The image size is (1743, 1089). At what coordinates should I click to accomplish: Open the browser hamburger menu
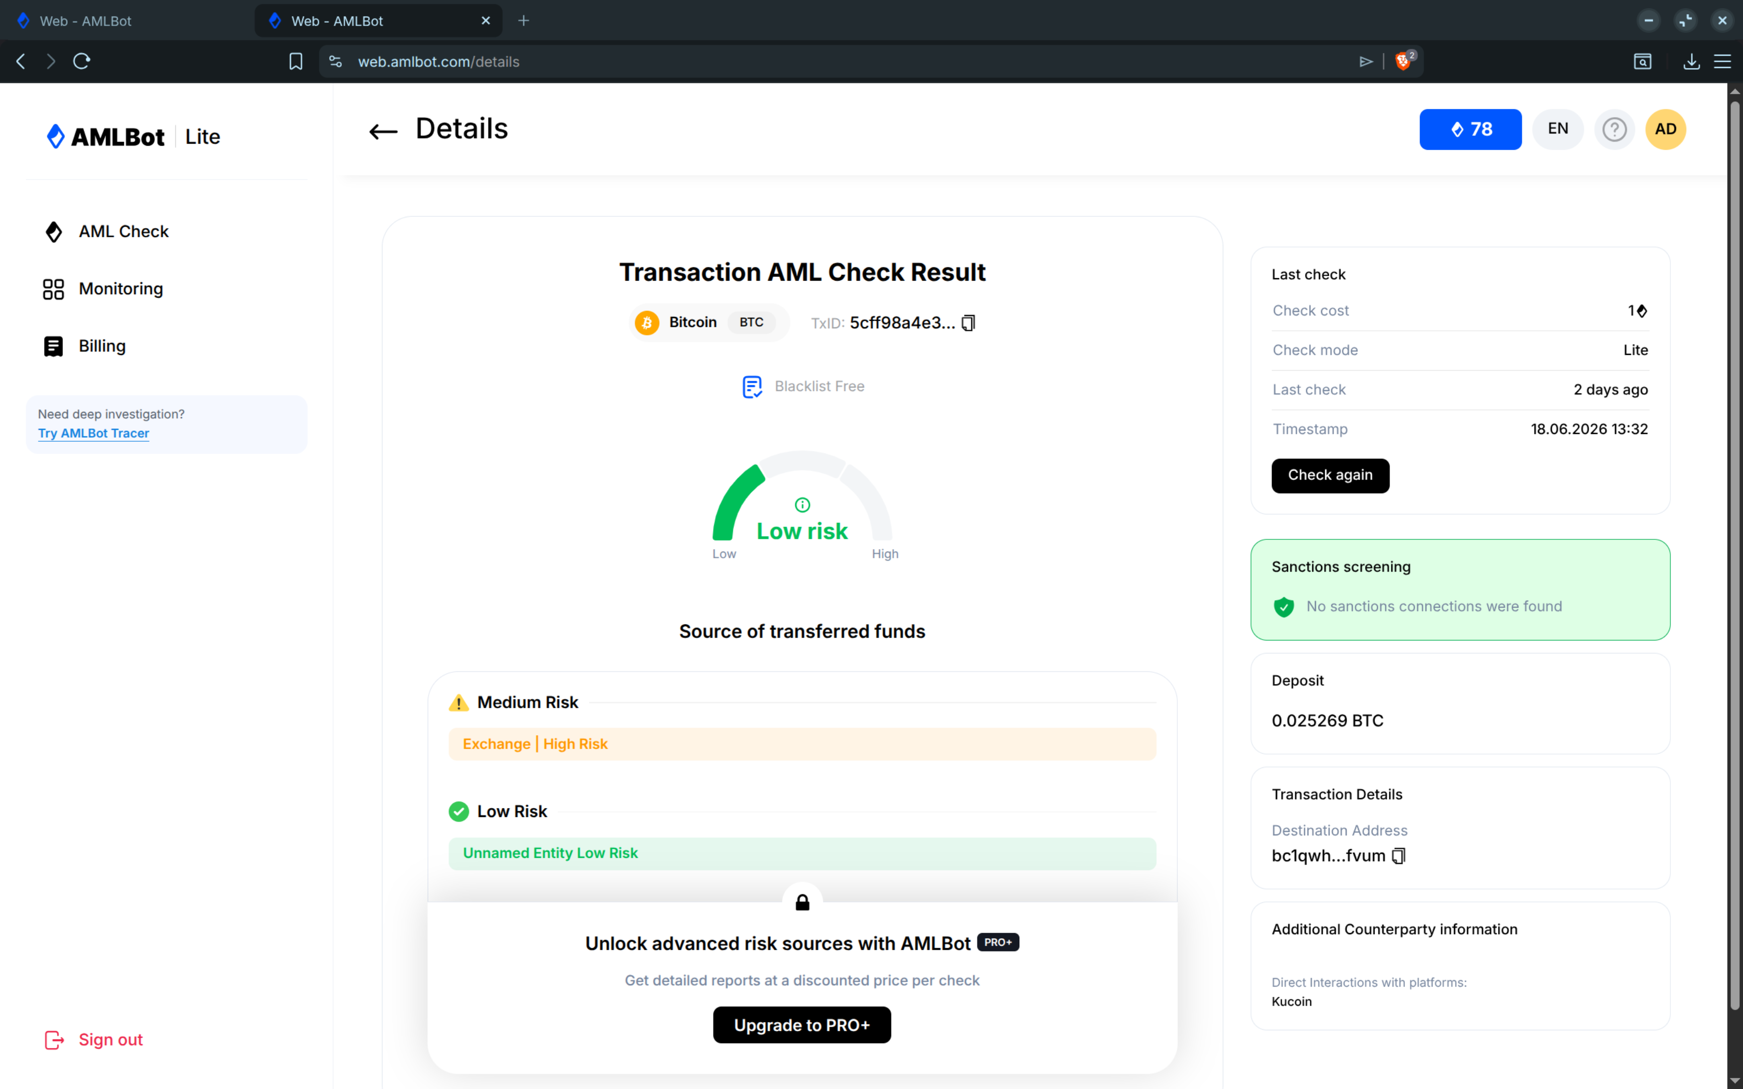(1722, 61)
